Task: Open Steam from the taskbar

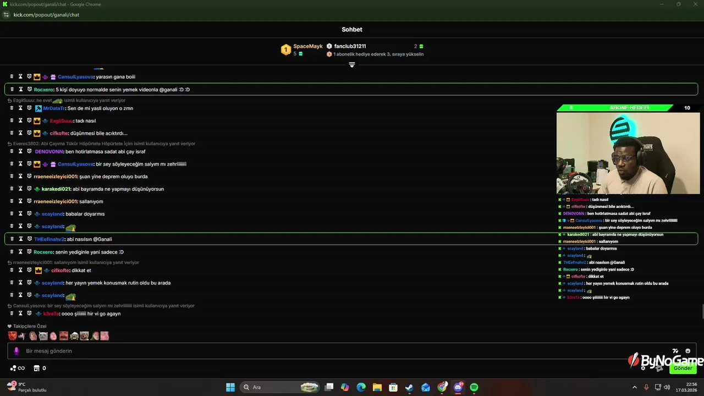Action: [409, 387]
